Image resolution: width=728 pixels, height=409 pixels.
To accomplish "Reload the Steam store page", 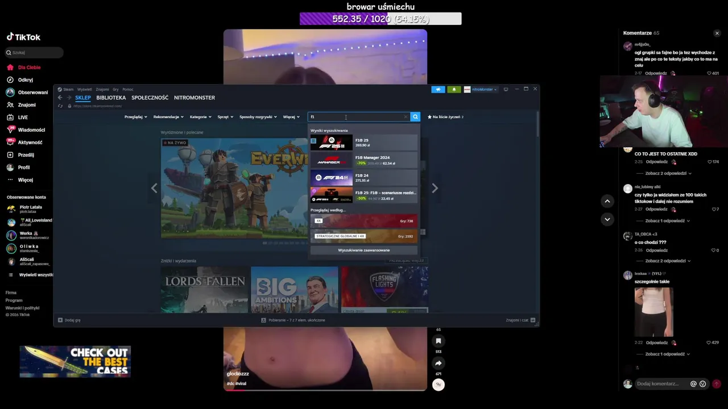I will [60, 106].
